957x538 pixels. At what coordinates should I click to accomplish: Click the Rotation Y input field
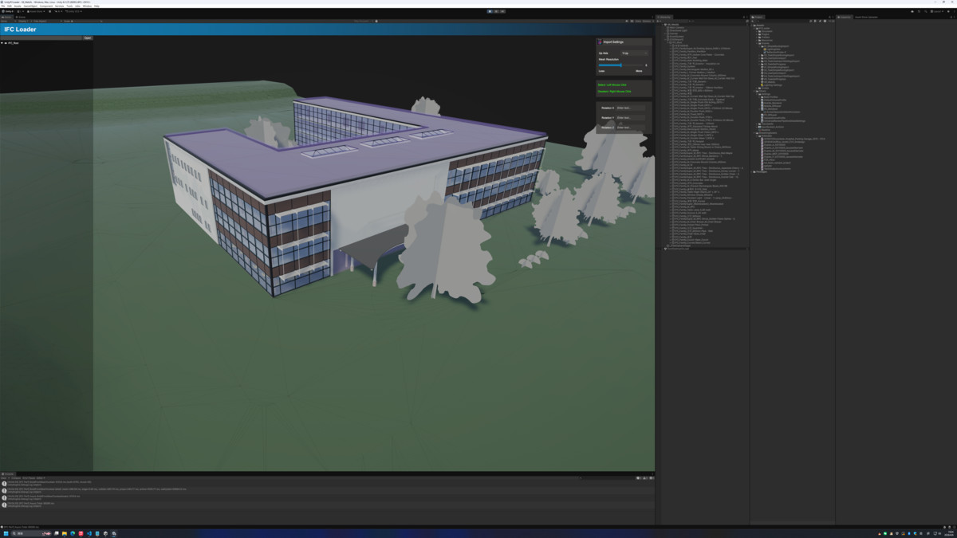tap(630, 117)
